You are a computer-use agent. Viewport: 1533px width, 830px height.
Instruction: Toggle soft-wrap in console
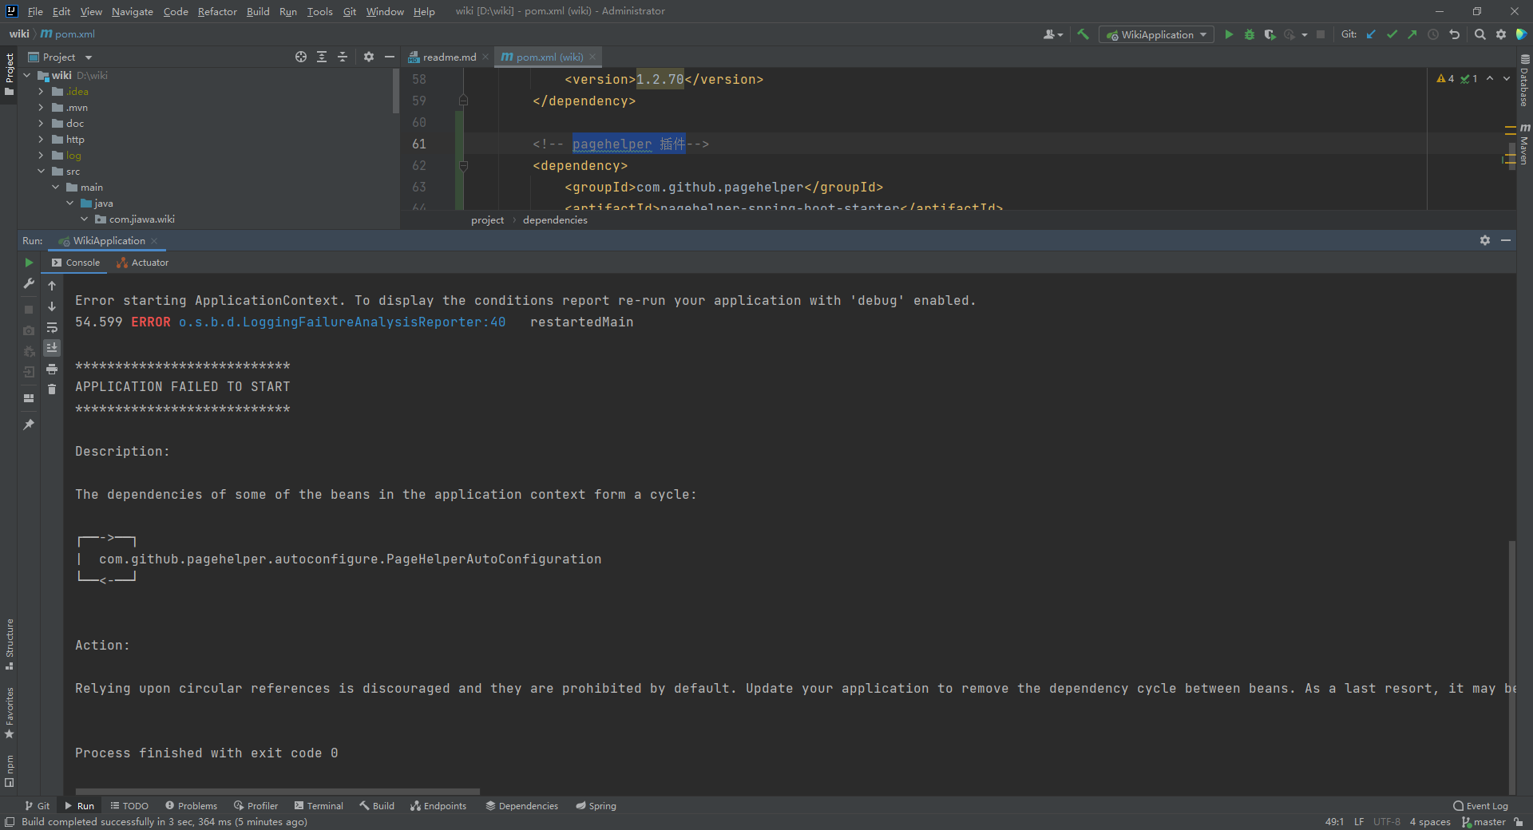[x=52, y=327]
